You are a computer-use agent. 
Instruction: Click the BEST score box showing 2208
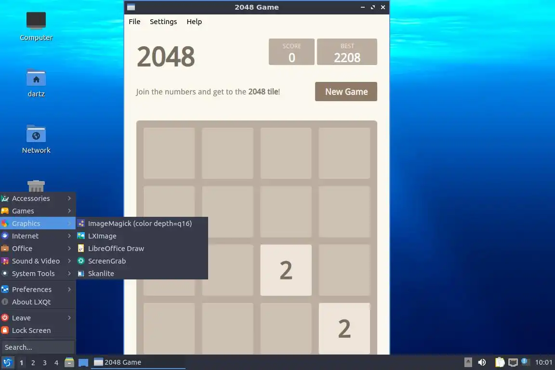[347, 52]
